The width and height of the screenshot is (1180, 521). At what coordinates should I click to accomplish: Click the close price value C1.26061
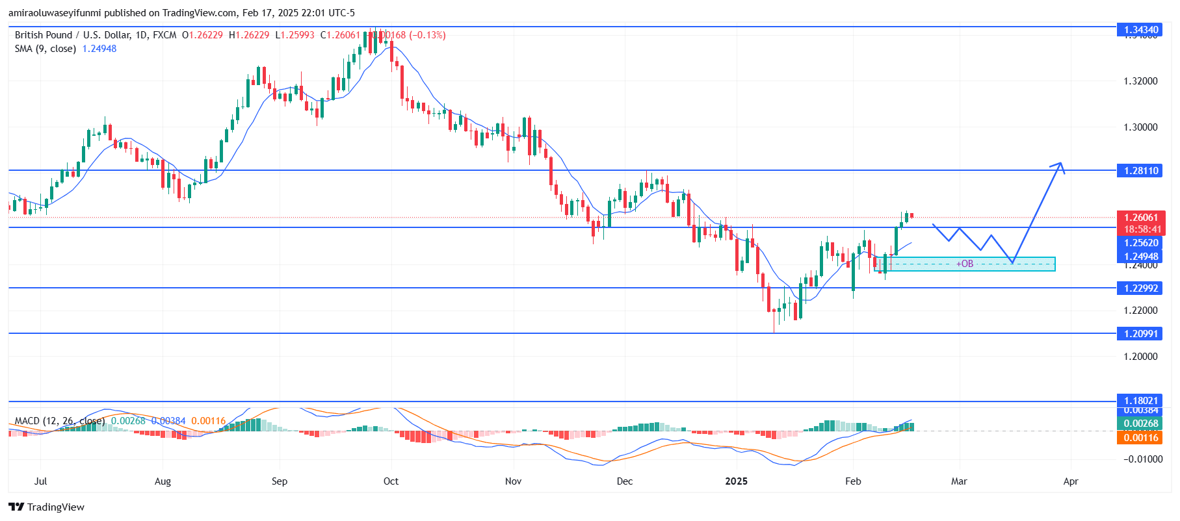click(340, 35)
